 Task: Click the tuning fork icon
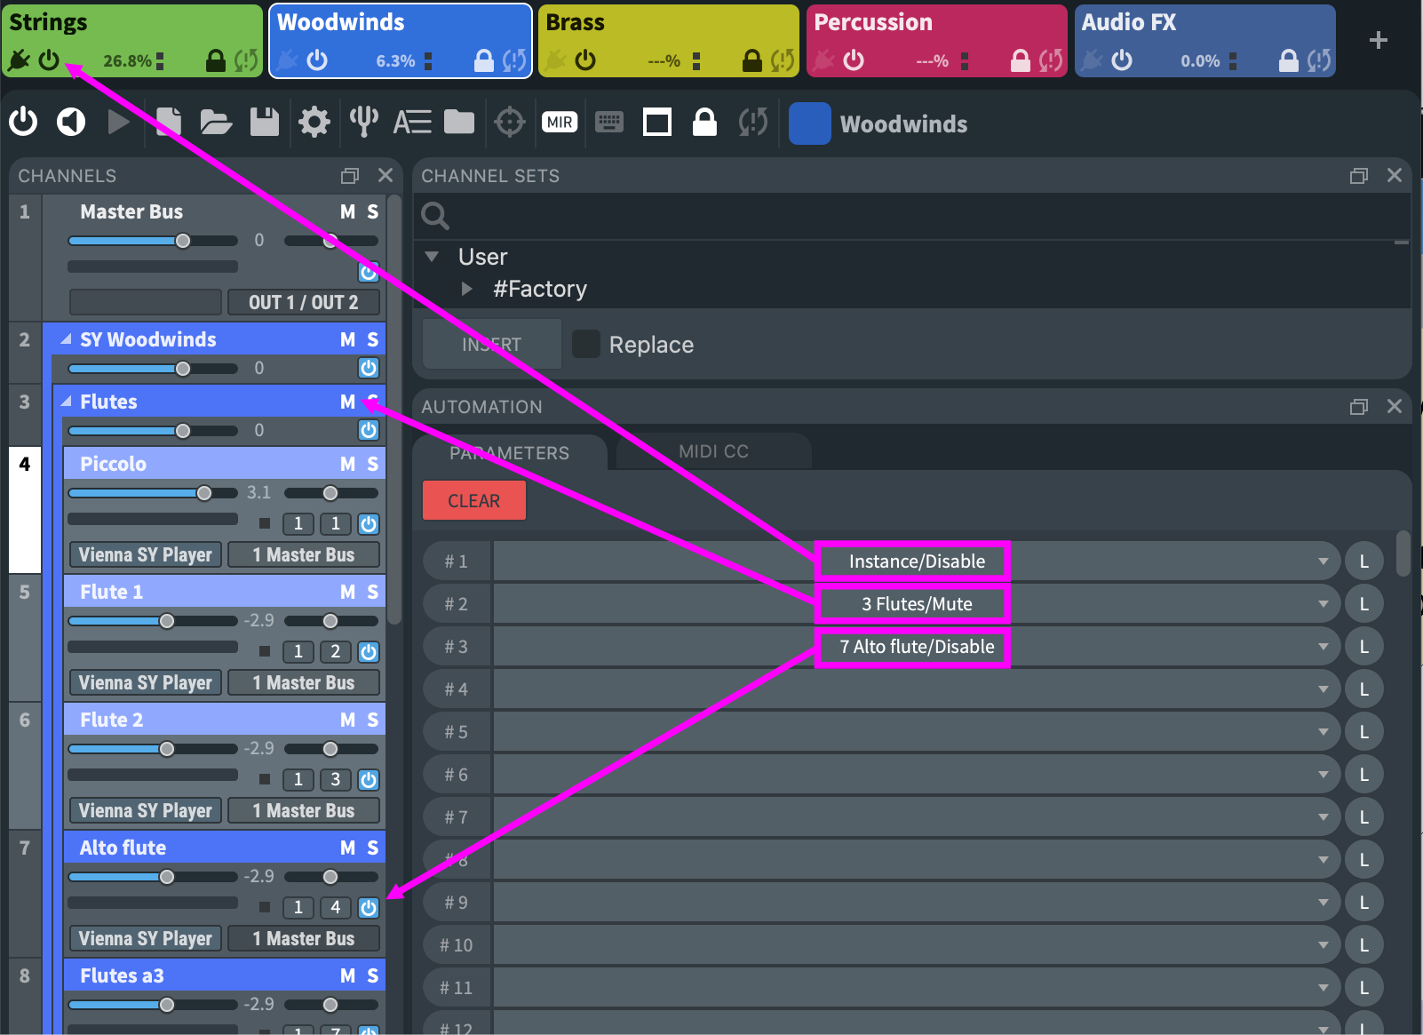click(x=363, y=123)
